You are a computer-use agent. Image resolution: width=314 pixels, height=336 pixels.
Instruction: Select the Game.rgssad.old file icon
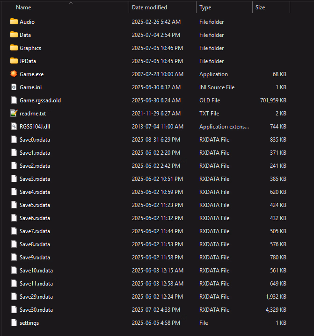pyautogui.click(x=14, y=100)
